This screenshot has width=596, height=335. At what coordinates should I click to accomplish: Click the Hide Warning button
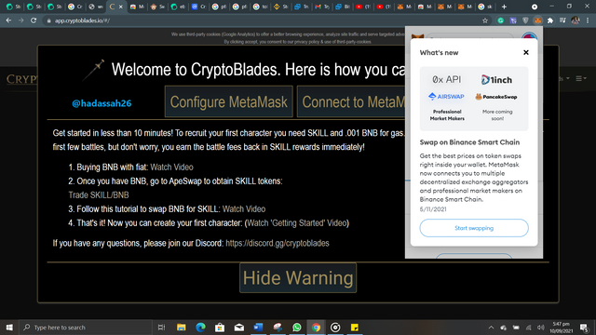point(298,277)
